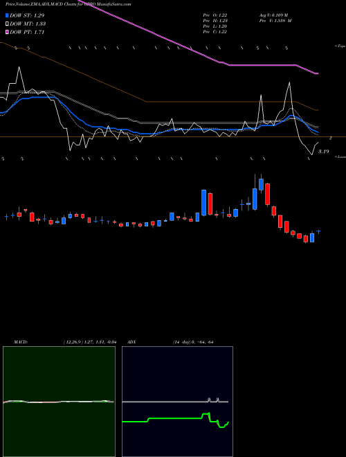Click inside the green MACD chart panel
This screenshot has width=346, height=457.
point(59,402)
